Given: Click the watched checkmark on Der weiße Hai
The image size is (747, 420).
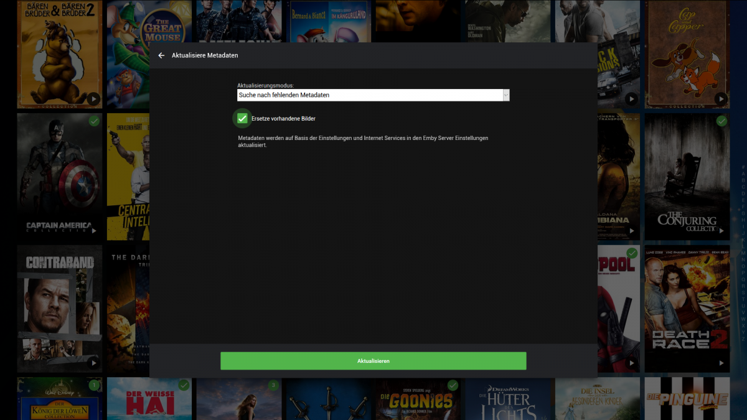Looking at the screenshot, I should pyautogui.click(x=184, y=385).
